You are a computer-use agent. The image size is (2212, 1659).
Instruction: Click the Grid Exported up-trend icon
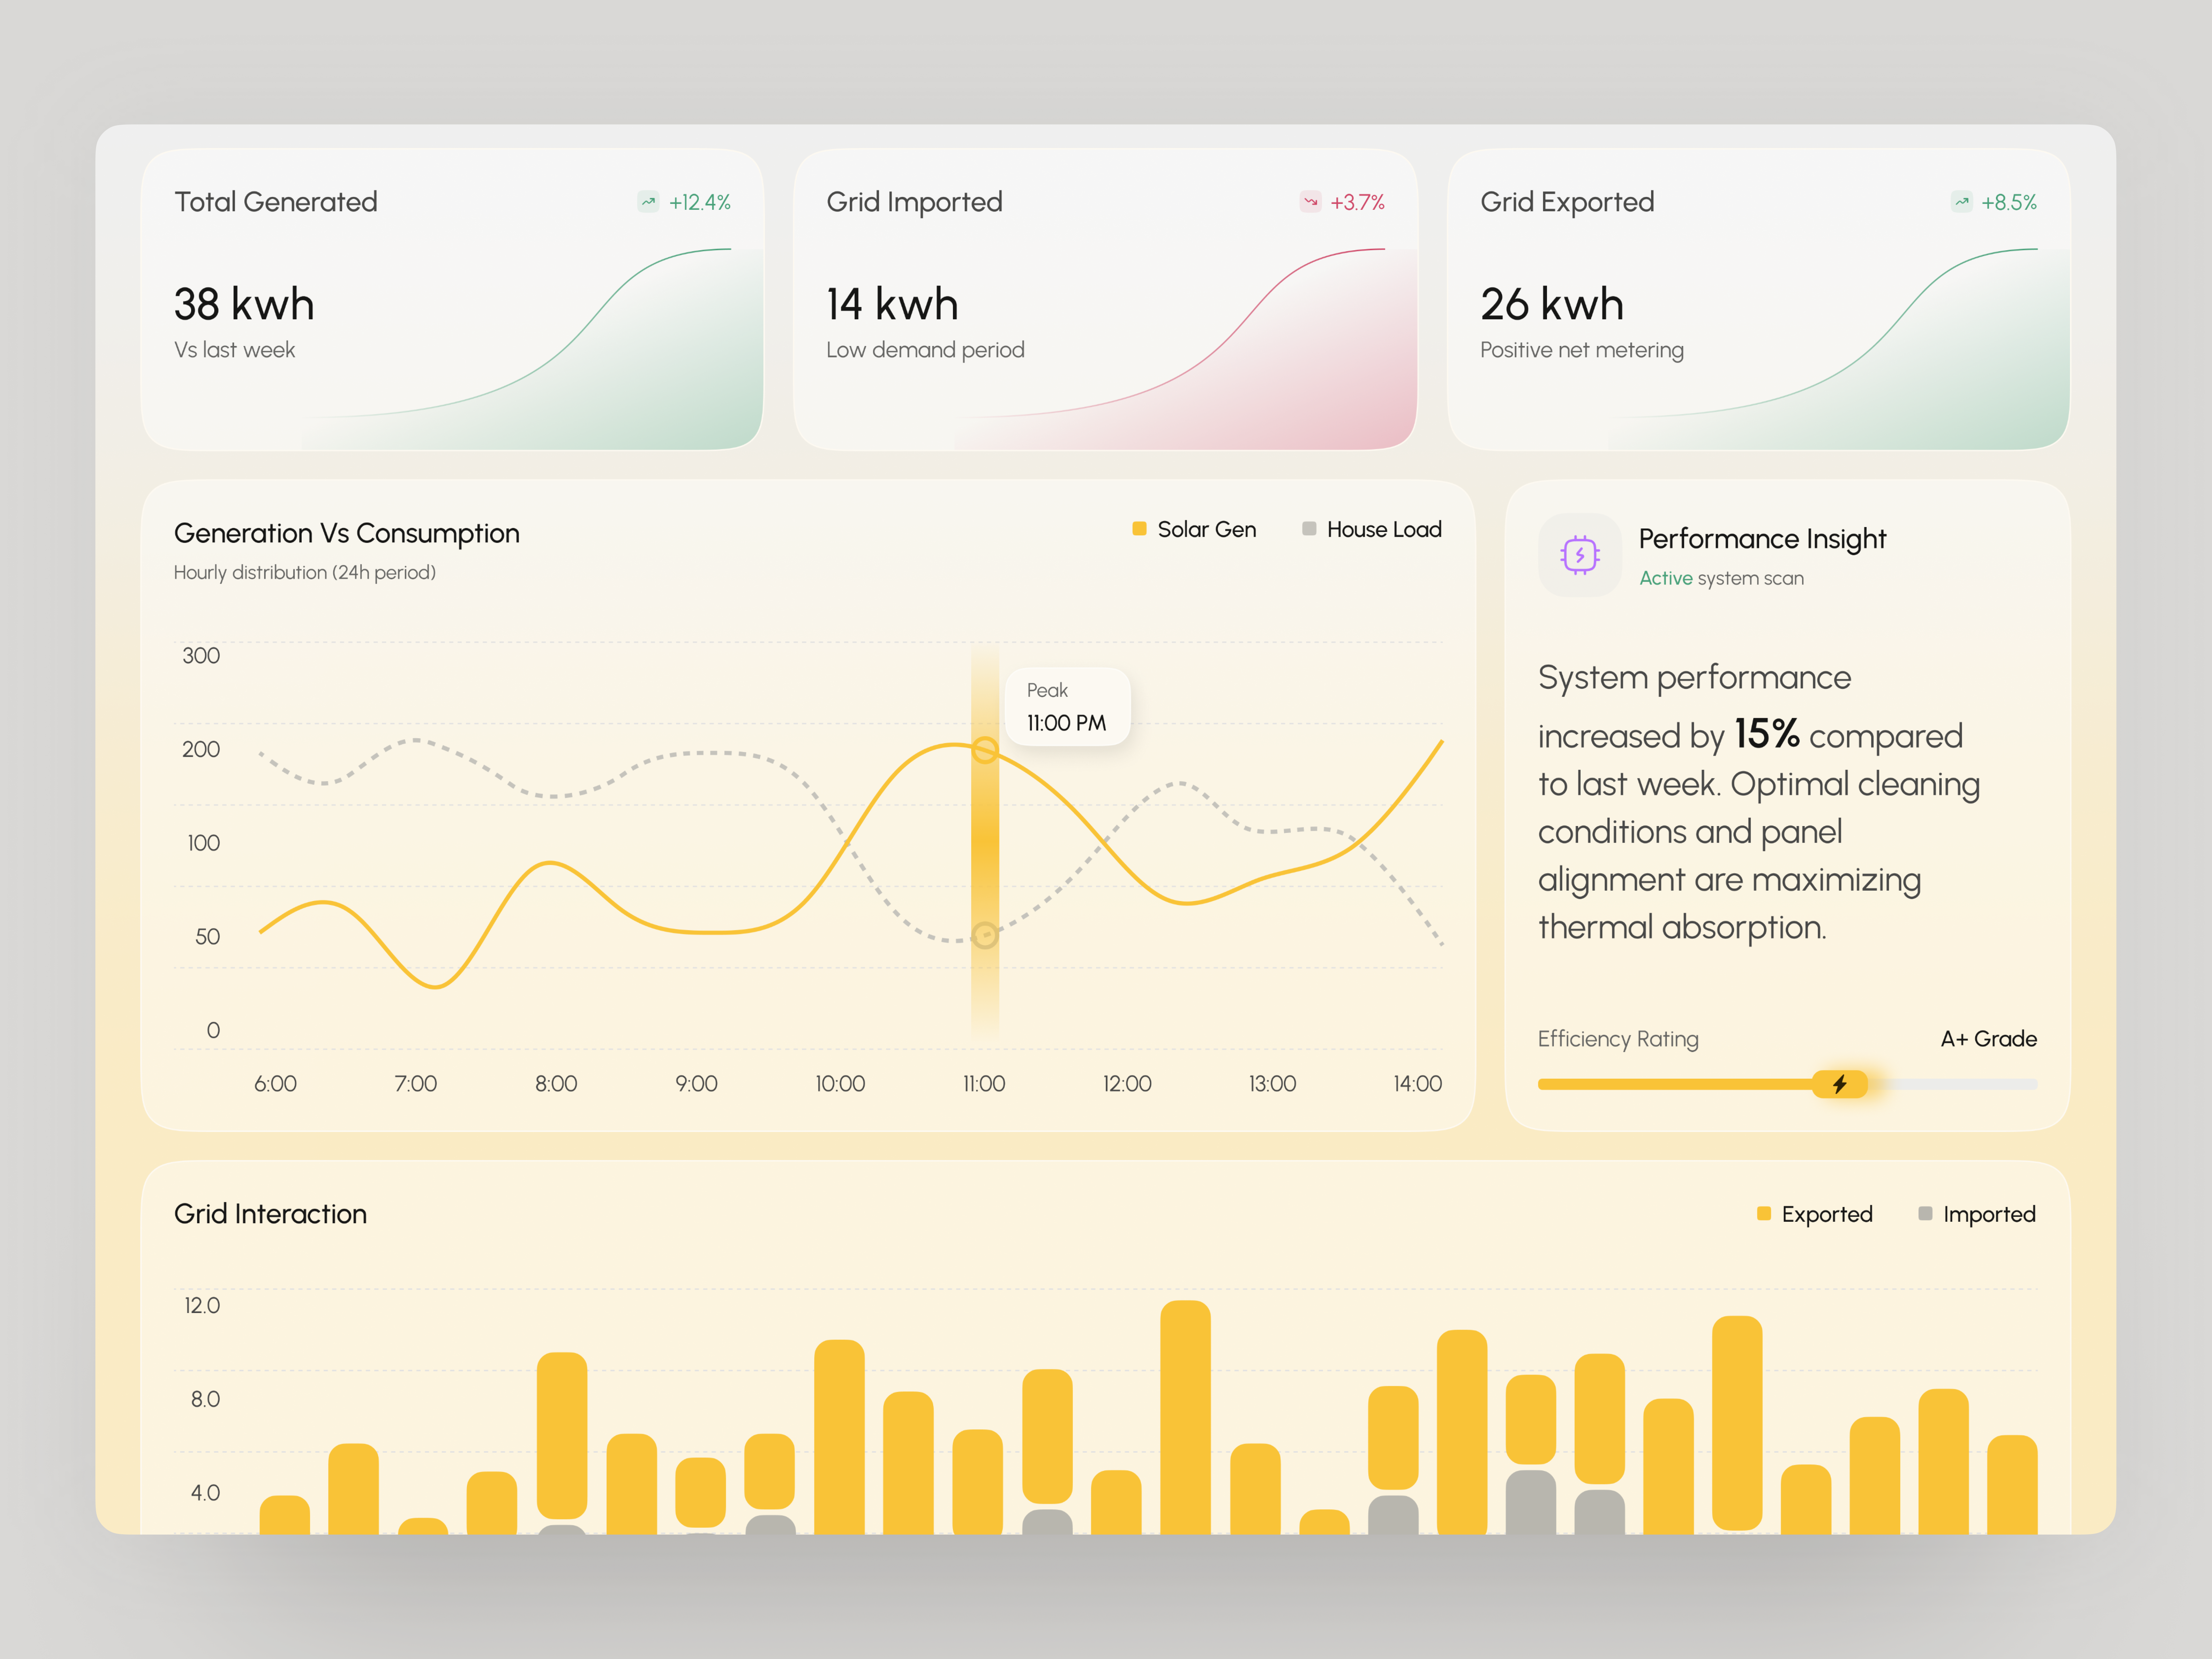pos(1962,202)
